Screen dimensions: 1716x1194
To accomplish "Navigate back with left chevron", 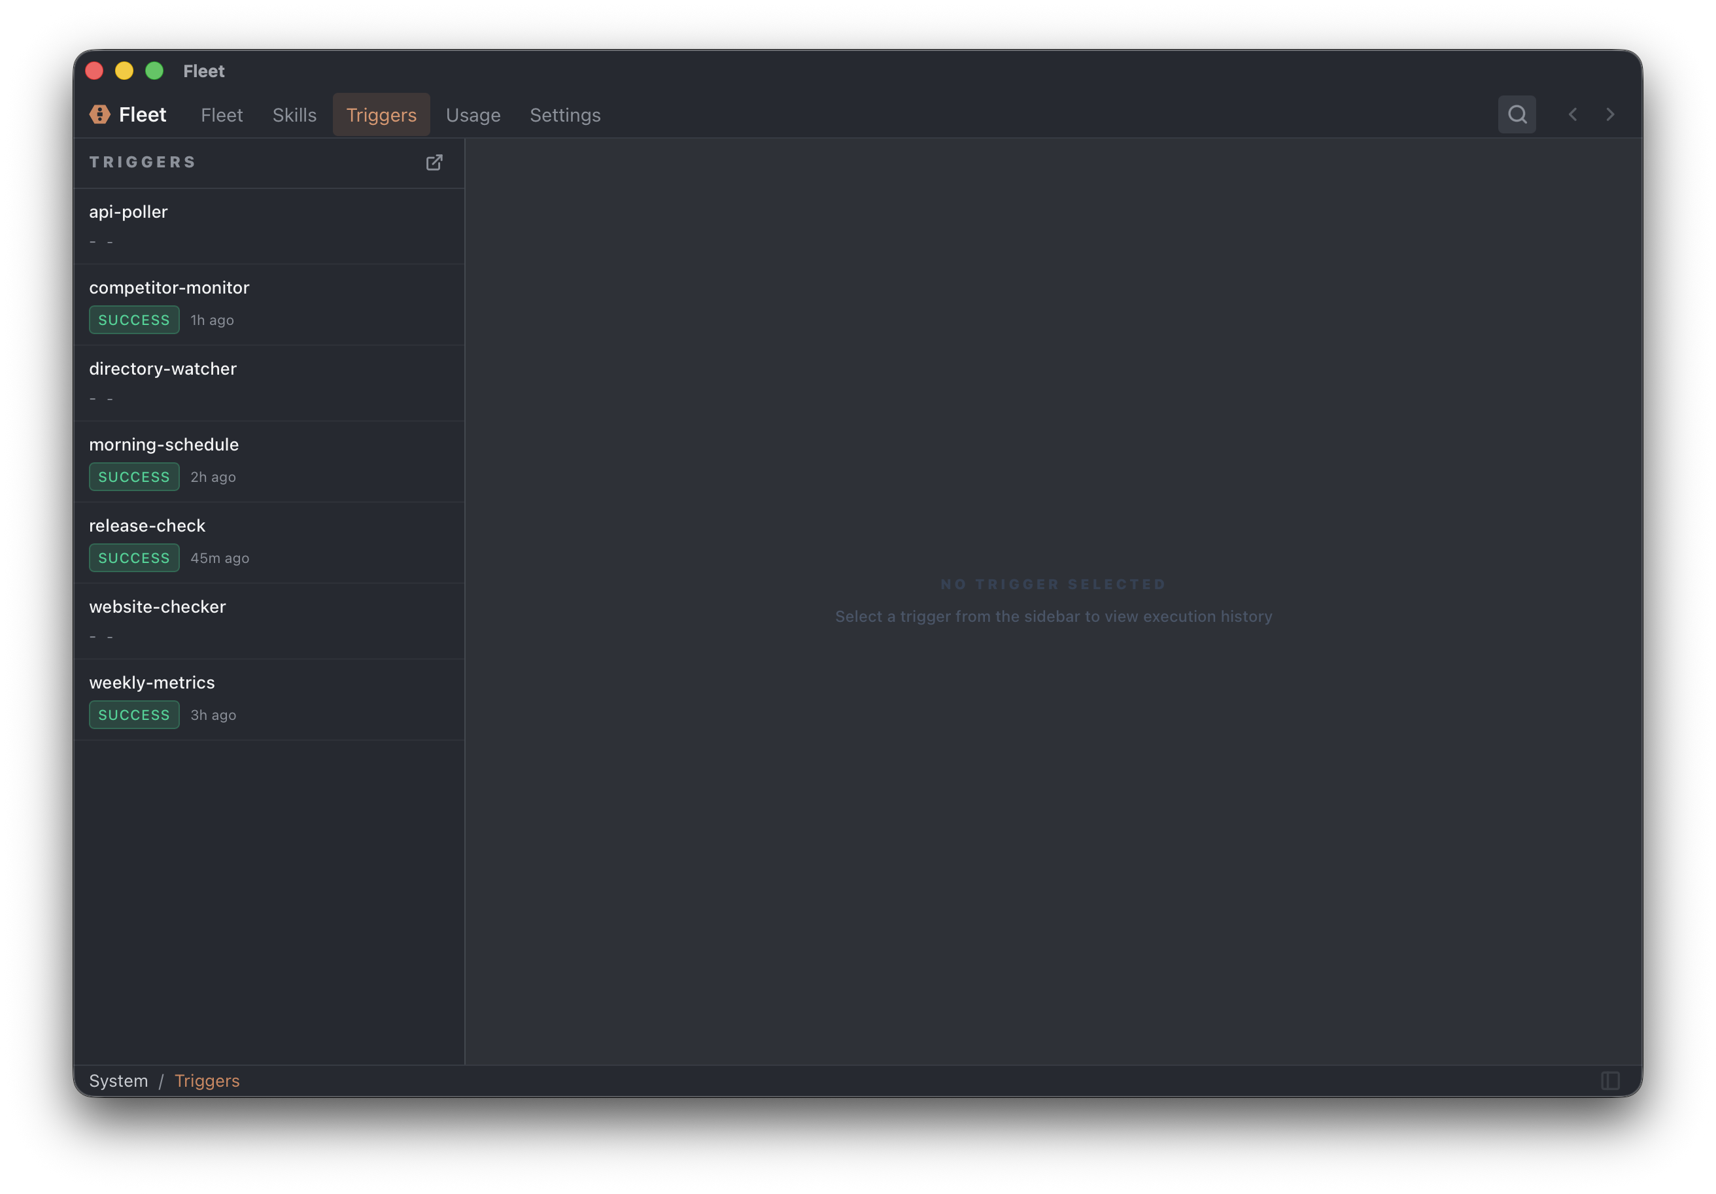I will (x=1573, y=114).
